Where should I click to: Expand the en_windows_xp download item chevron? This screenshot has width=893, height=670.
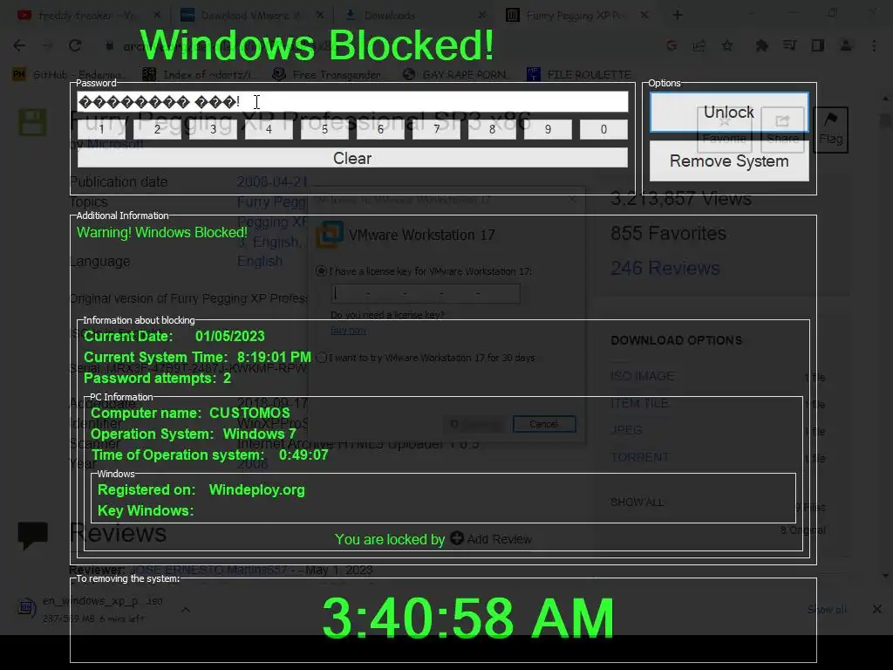[186, 610]
